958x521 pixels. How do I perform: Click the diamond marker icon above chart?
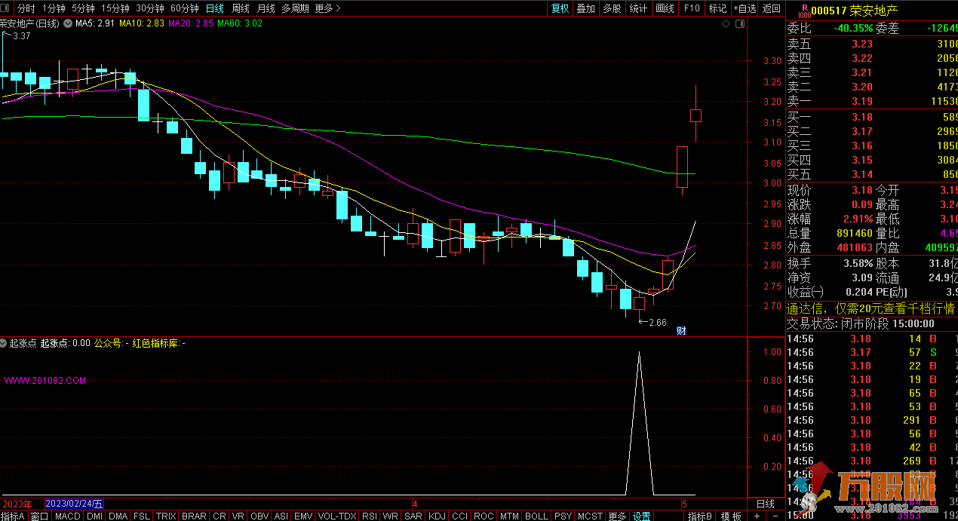tap(726, 24)
